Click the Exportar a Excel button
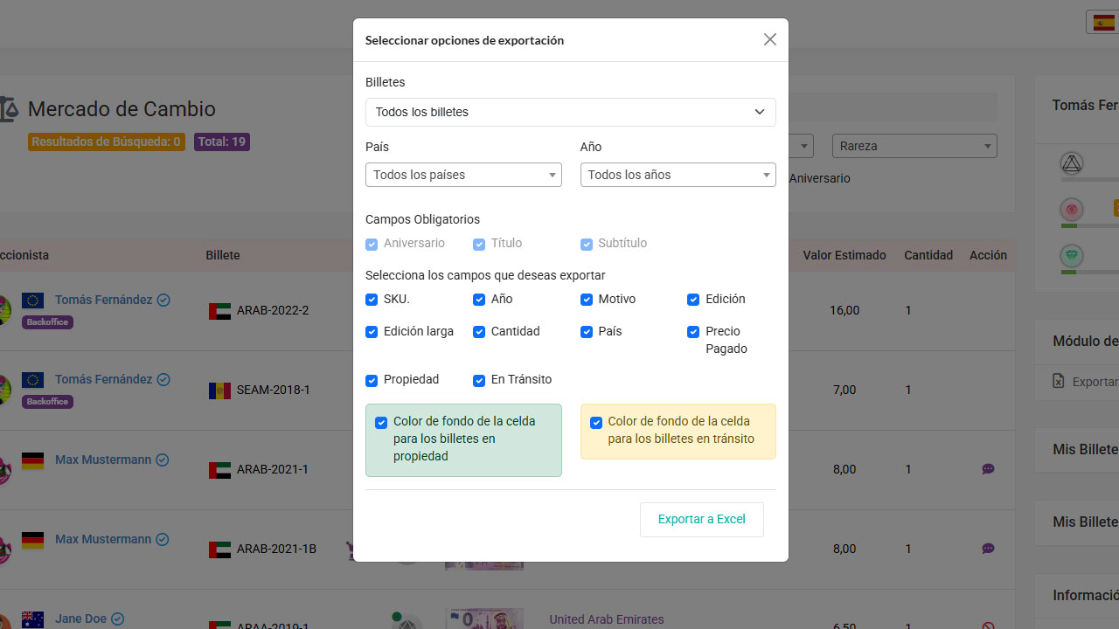 point(701,519)
